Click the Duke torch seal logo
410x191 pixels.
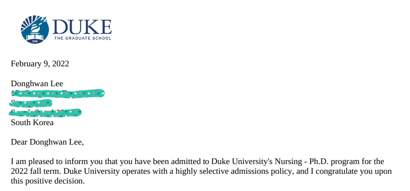[35, 30]
